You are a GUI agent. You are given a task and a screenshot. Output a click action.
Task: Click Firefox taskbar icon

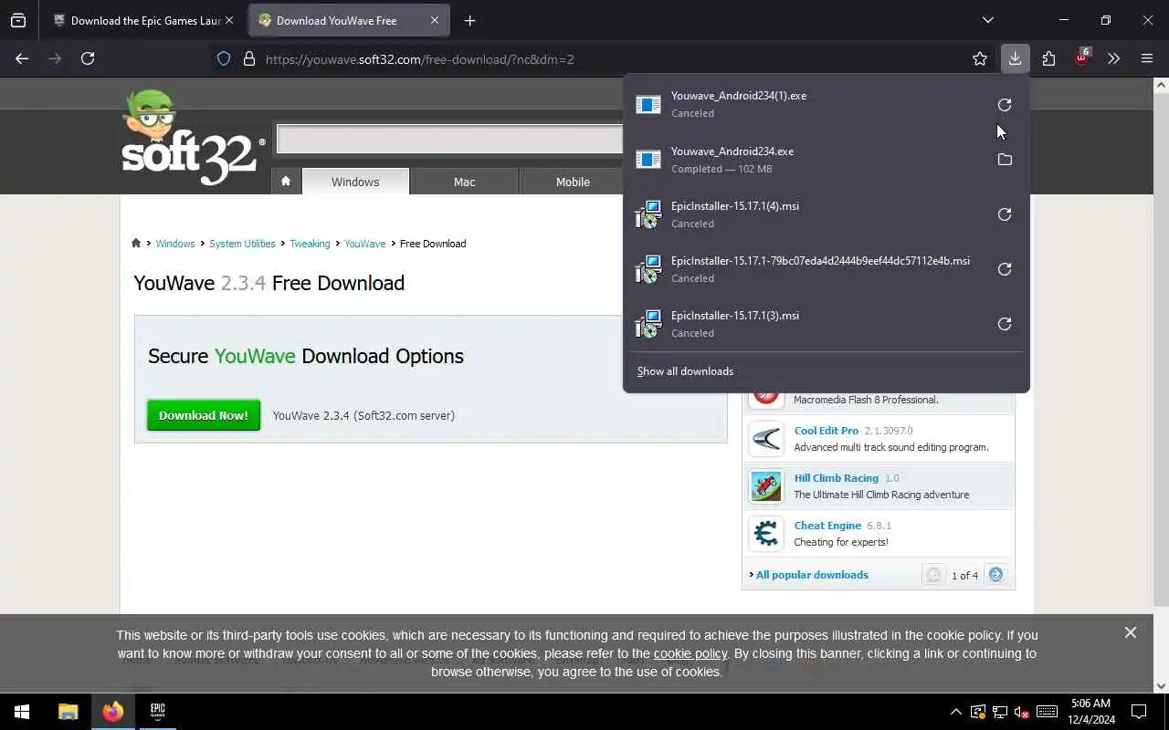point(113,712)
